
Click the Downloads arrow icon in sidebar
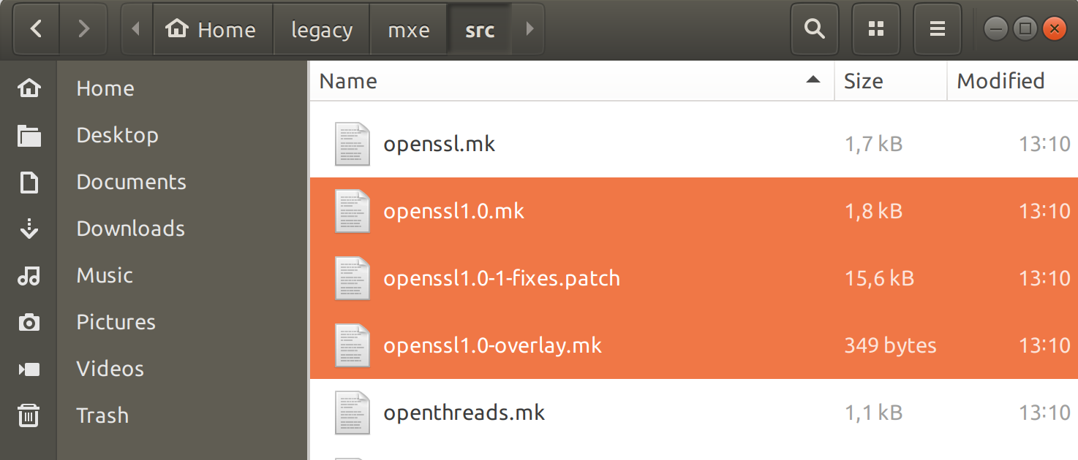[29, 229]
